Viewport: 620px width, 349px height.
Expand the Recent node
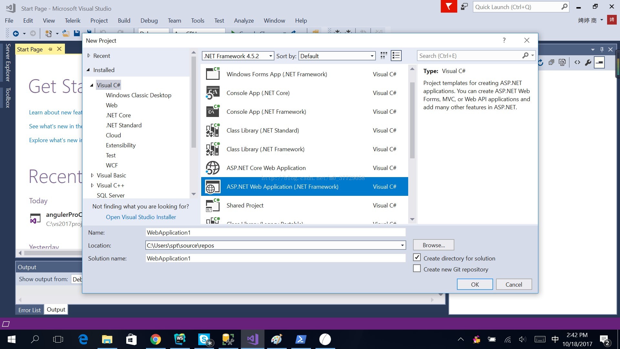tap(89, 56)
